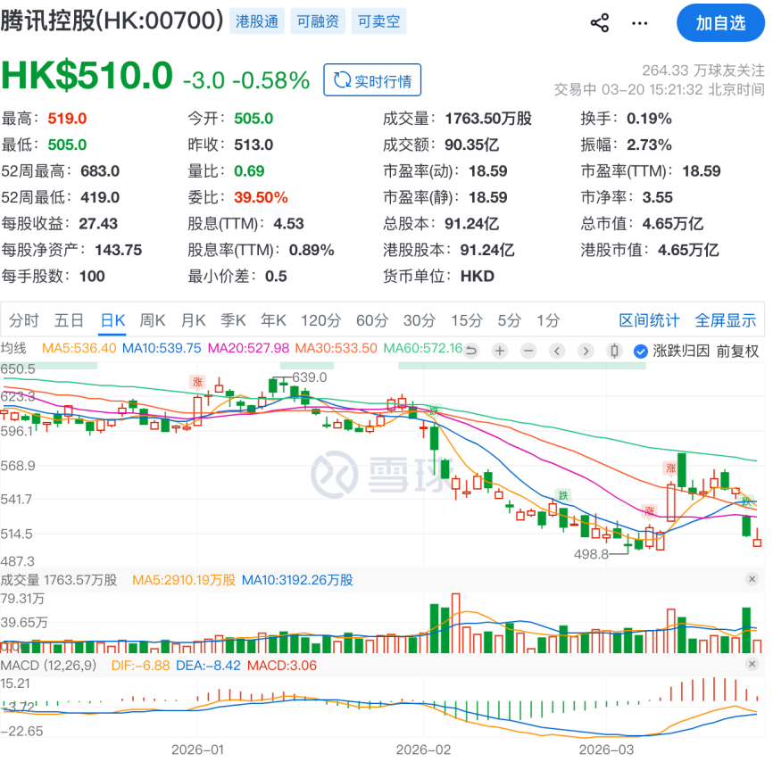Switch to the 年K chart tab
The height and width of the screenshot is (762, 773).
pyautogui.click(x=273, y=320)
